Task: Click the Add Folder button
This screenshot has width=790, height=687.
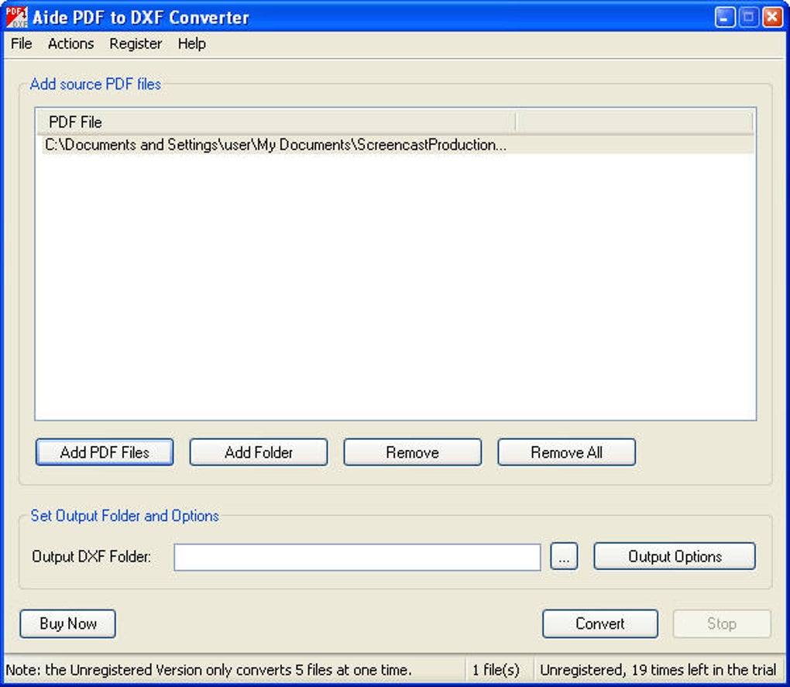Action: click(259, 452)
